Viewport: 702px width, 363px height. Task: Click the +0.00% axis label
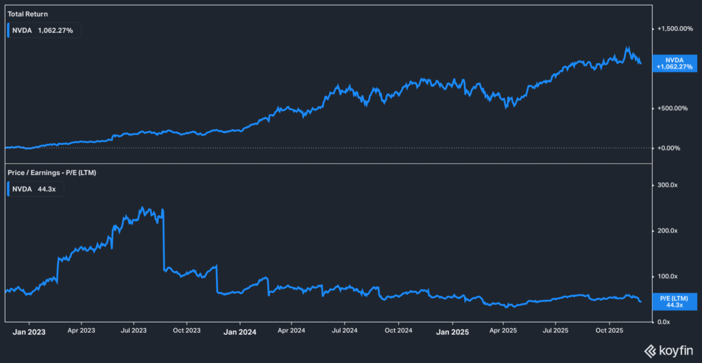coord(668,148)
